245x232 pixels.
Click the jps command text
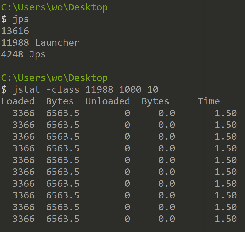[x=21, y=19]
